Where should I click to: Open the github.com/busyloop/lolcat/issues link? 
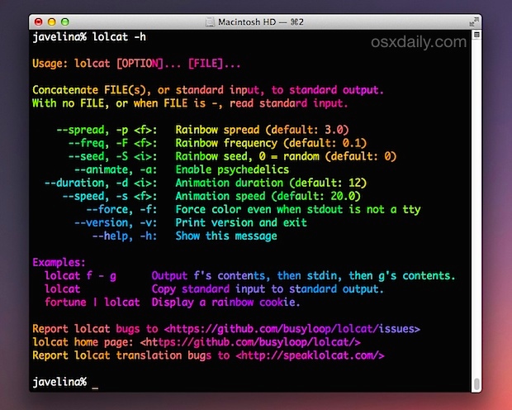pyautogui.click(x=292, y=329)
